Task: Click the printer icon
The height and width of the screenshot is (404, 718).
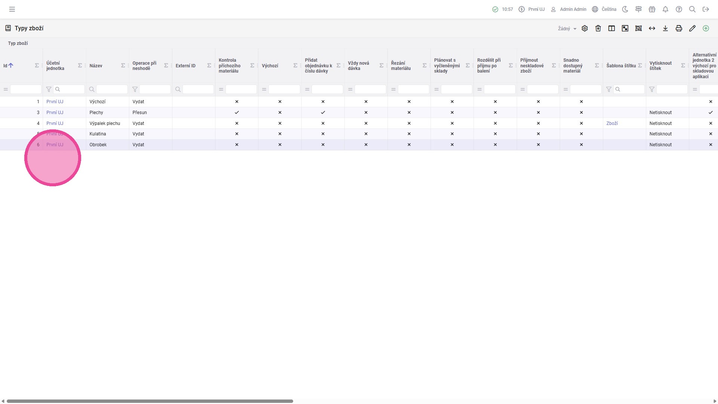Action: click(679, 28)
